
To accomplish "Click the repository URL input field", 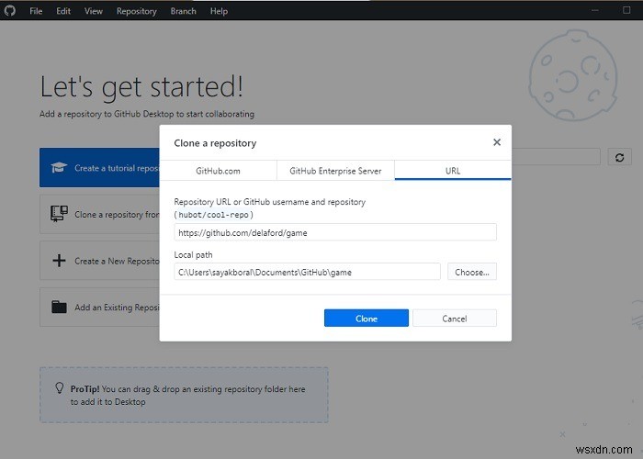I will (335, 232).
